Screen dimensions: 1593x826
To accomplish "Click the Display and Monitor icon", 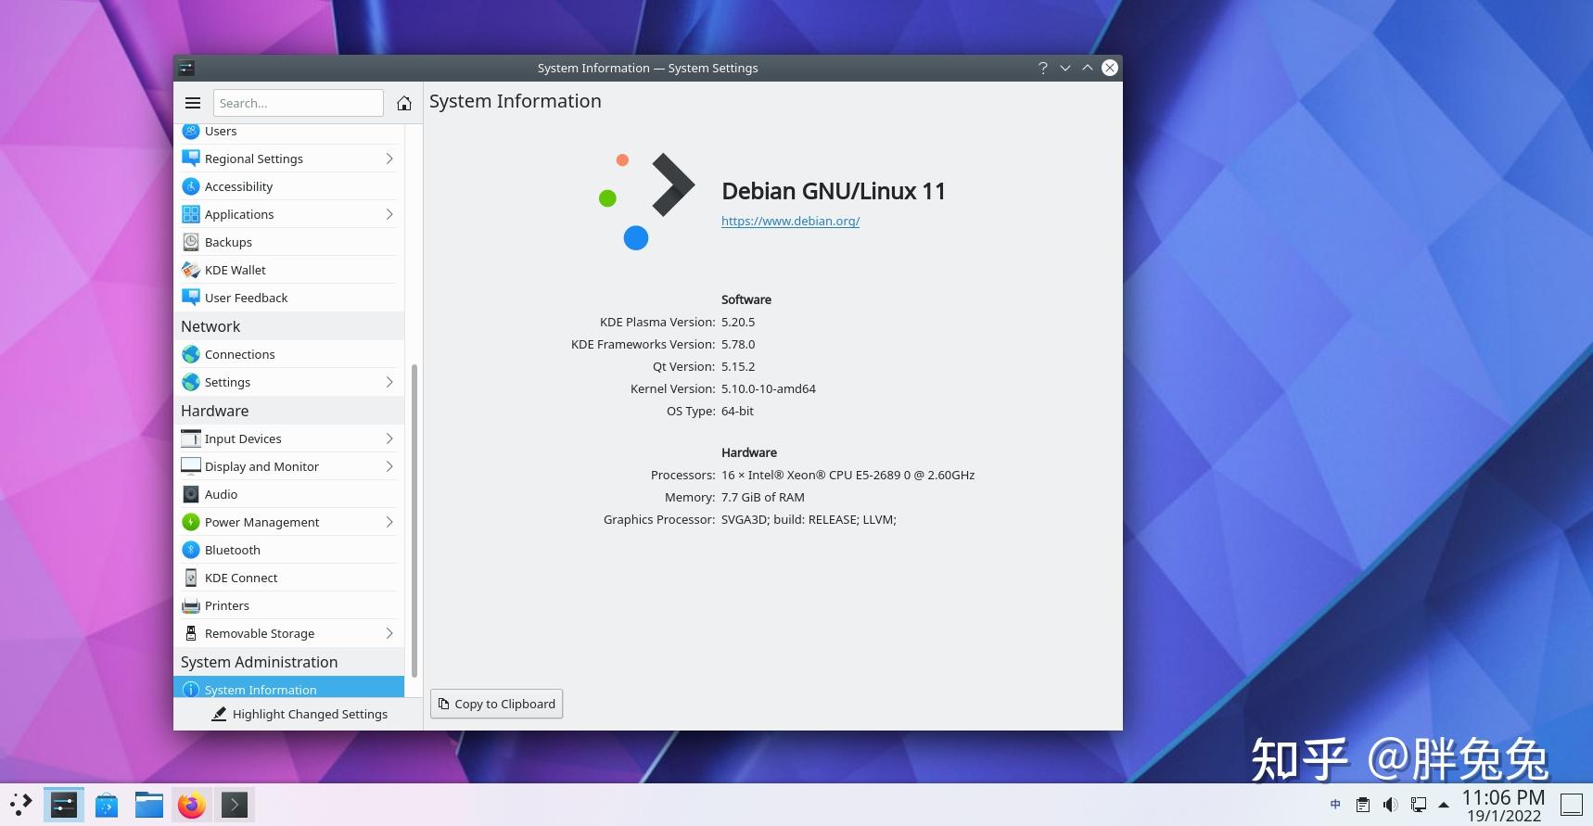I will [x=191, y=466].
